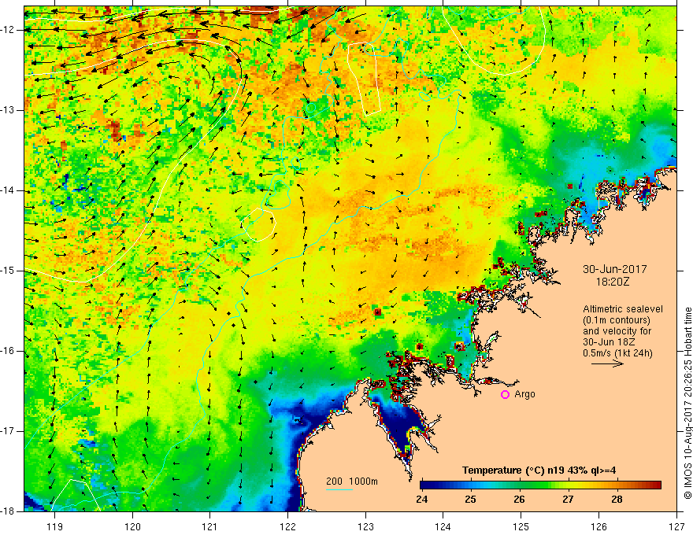Viewport: 693px width, 535px height.
Task: Click latitude axis label -15
Action: [x=9, y=271]
